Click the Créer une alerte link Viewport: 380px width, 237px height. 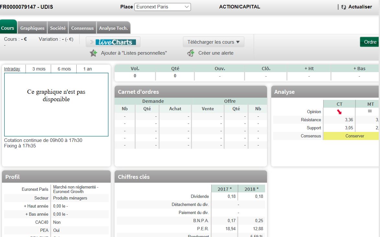216,53
